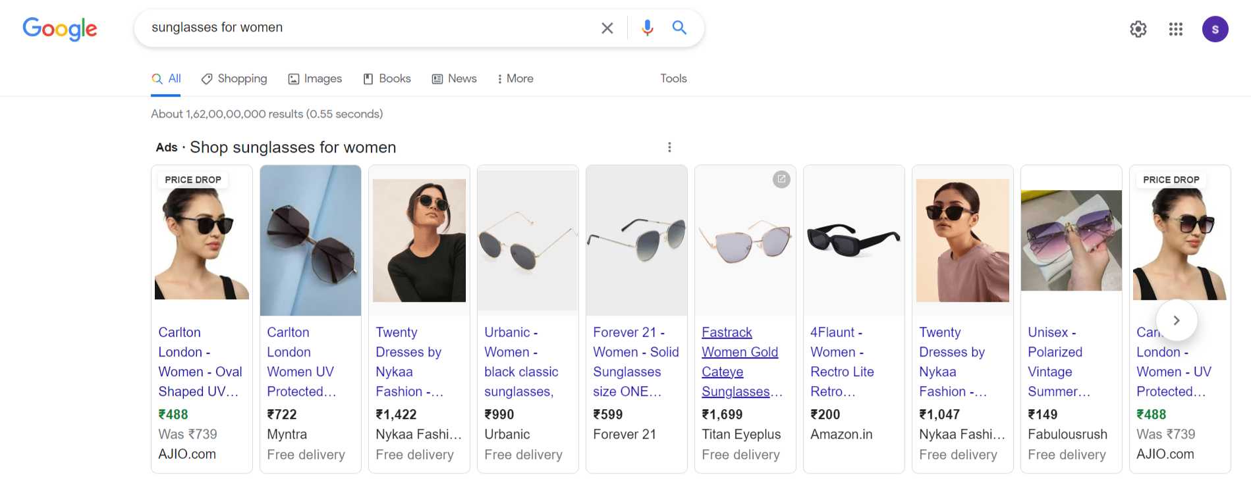1251x492 pixels.
Task: Click the Fabulousrush seller name
Action: click(x=1067, y=434)
